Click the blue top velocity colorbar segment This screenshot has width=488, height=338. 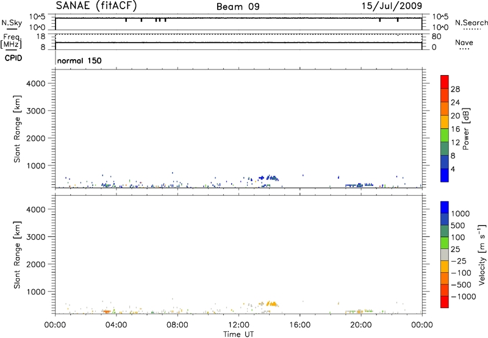click(445, 207)
